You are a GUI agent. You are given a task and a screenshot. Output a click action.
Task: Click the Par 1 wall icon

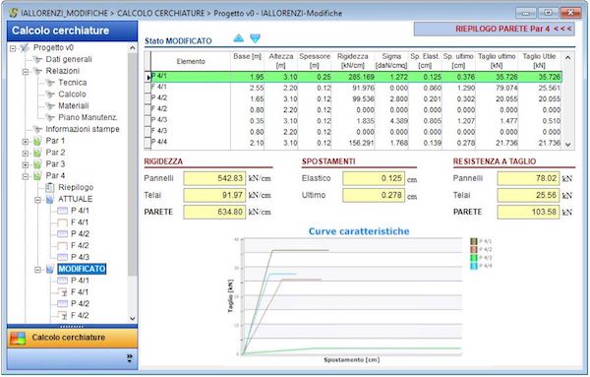[37, 141]
